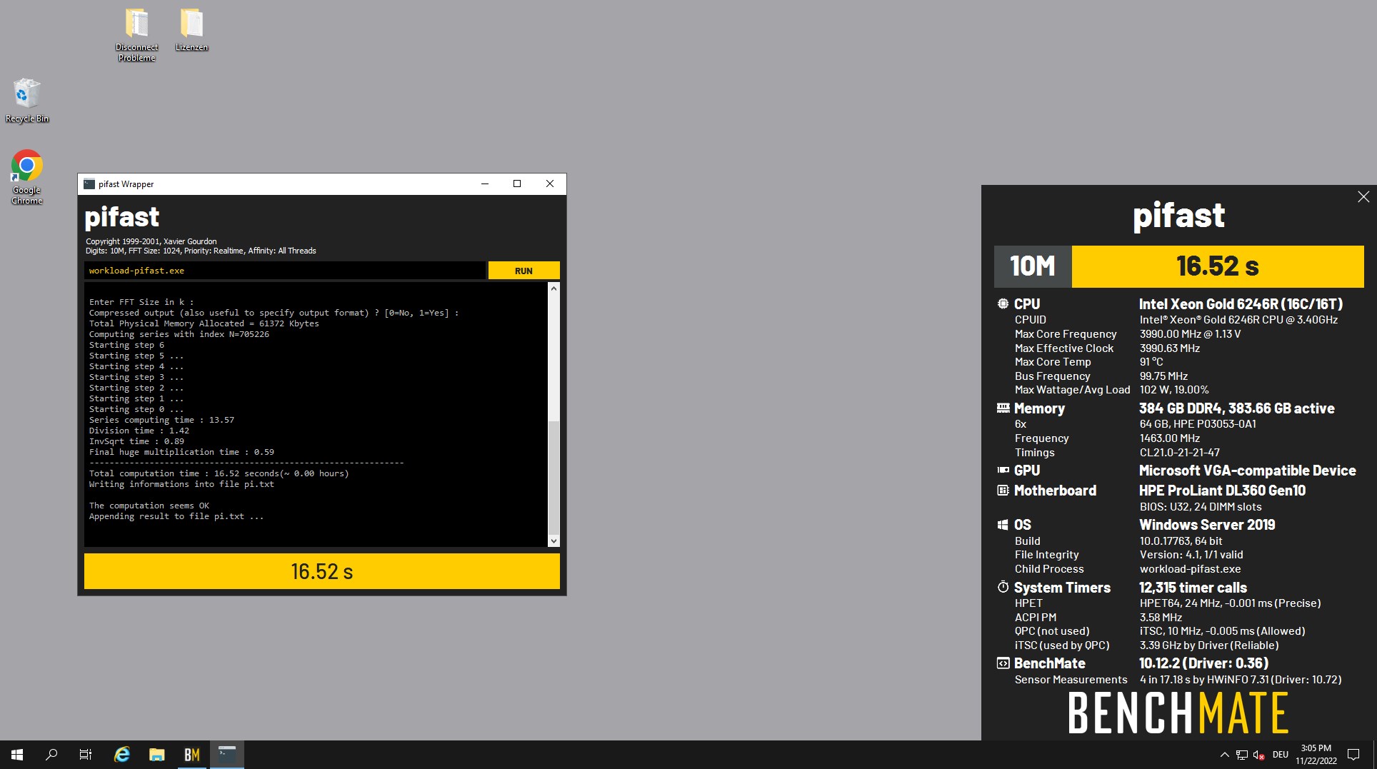Click the console vertical scrollbar thumb
This screenshot has height=769, width=1377.
pyautogui.click(x=554, y=478)
